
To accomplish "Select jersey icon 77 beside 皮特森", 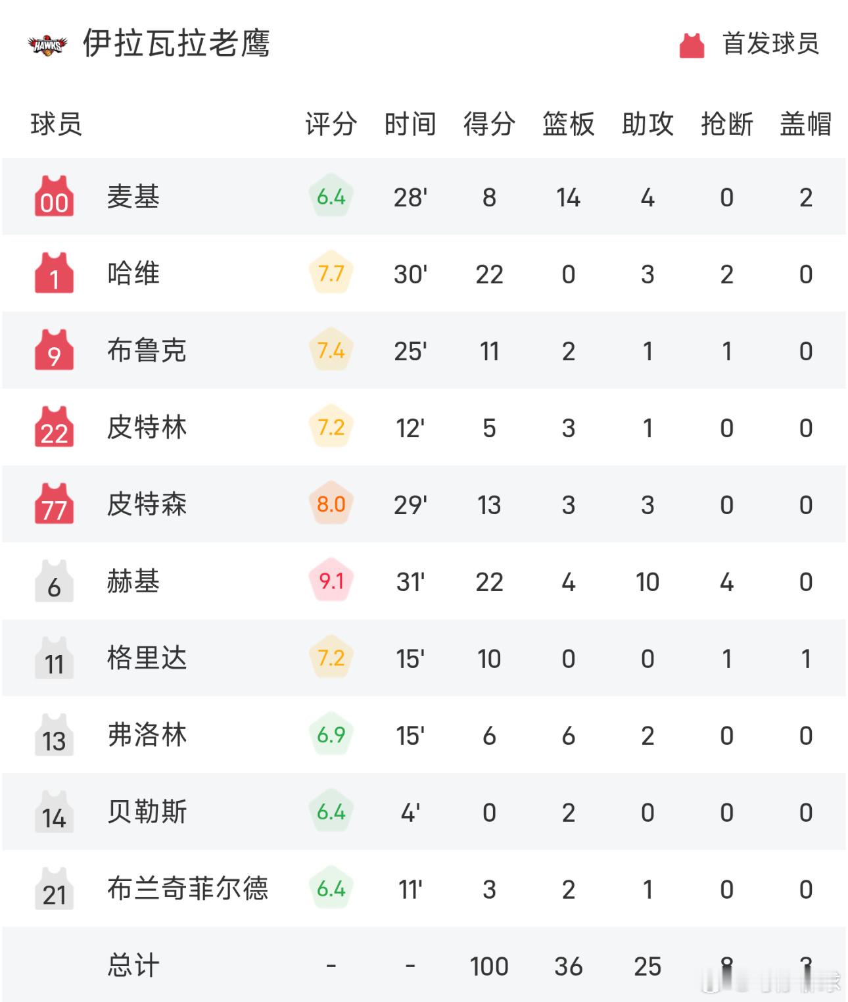I will (x=54, y=505).
